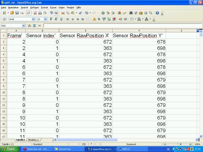Insert Hyperlink globe icon
The width and height of the screenshot is (203, 152).
103,13
